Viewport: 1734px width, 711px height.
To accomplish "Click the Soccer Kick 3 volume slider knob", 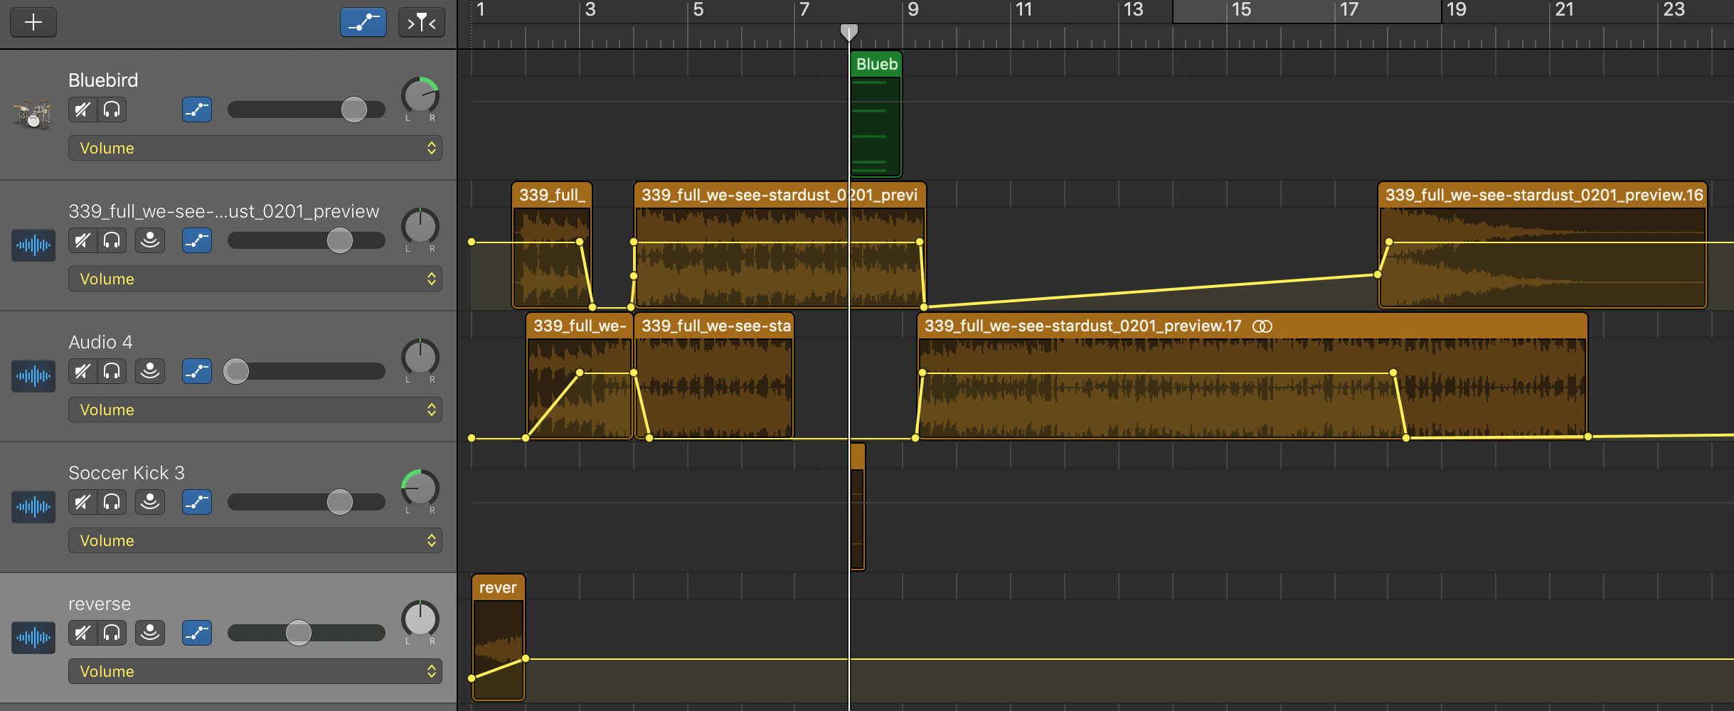I will pos(340,502).
